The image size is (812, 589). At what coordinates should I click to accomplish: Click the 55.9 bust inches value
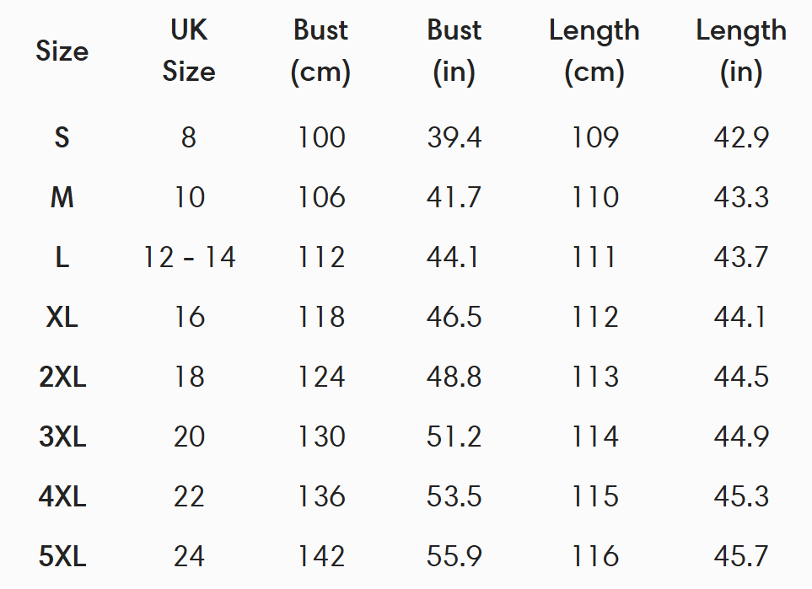coord(454,556)
